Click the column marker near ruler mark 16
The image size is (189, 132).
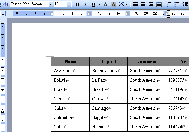127,13
